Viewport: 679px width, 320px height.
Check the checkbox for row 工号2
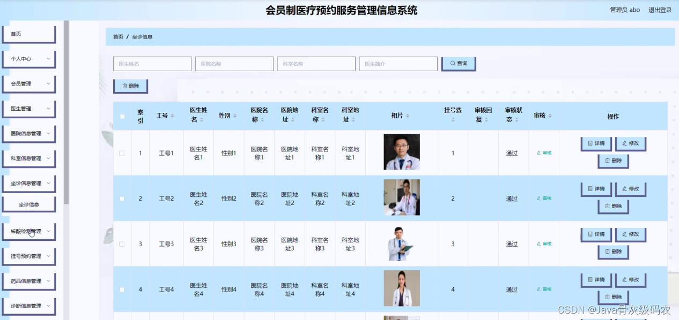[122, 199]
